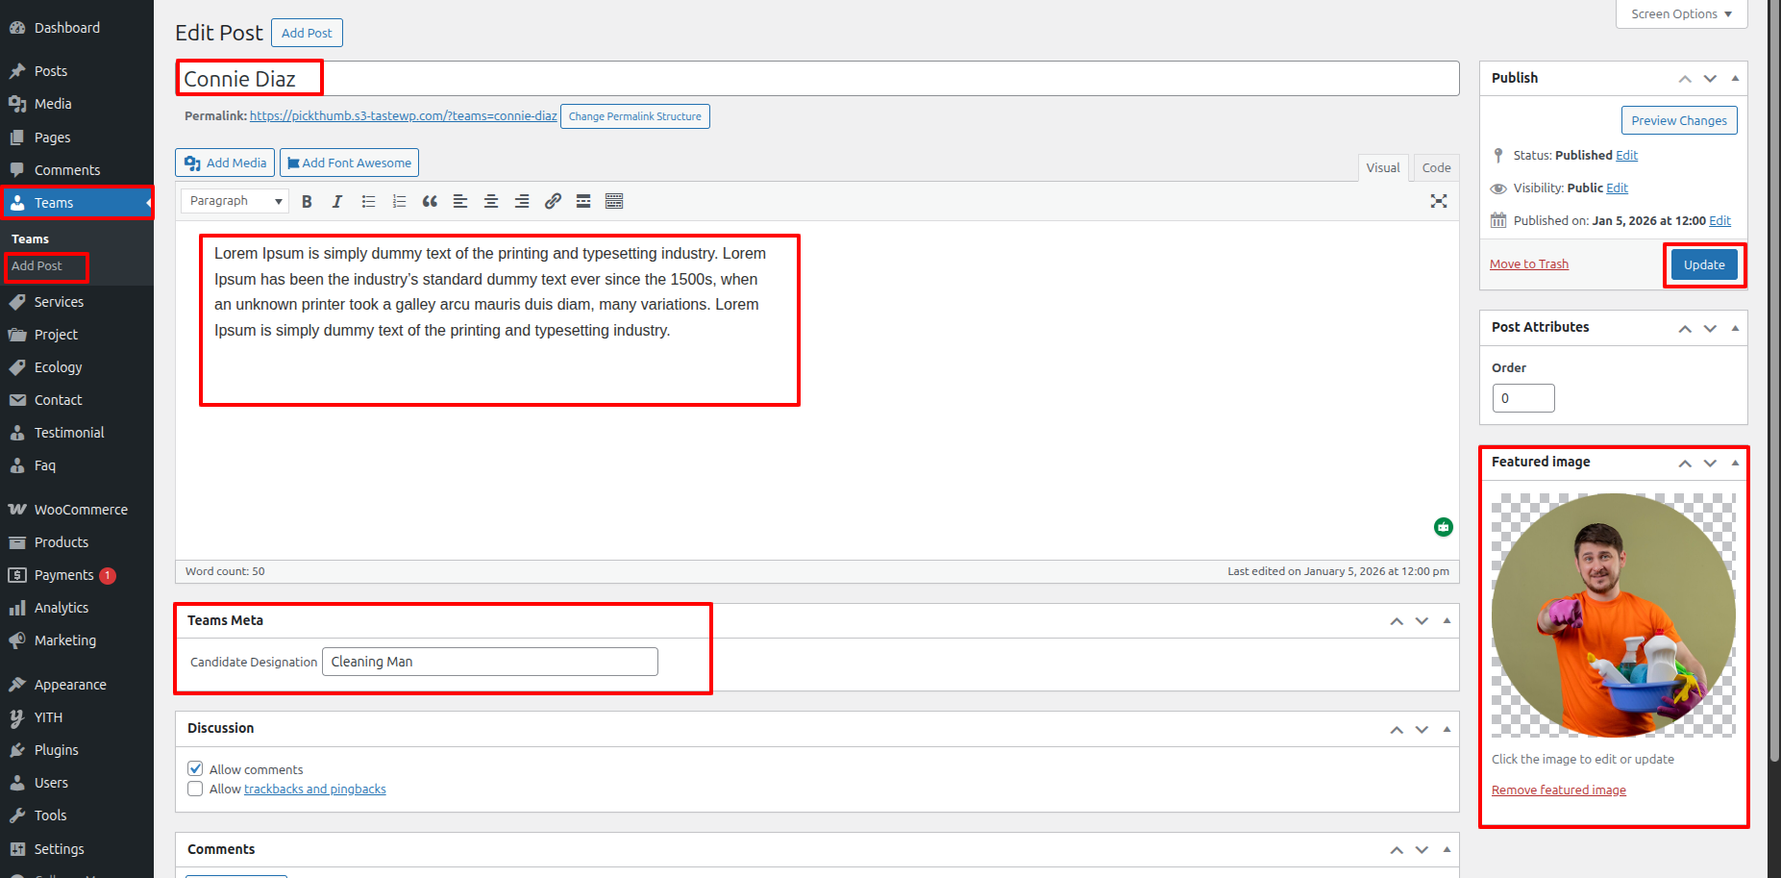
Task: Click the blue Update button
Action: 1703,264
